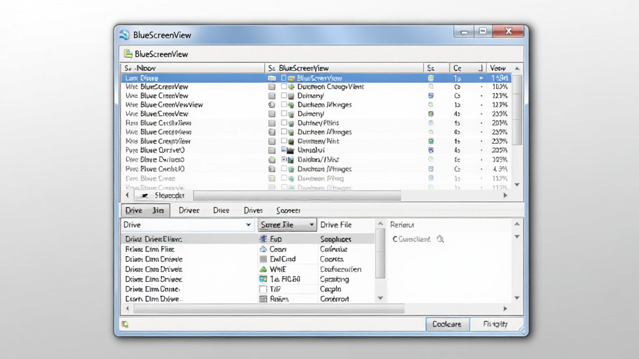Click the icon beside "Ta. FI0.50"

pos(263,279)
